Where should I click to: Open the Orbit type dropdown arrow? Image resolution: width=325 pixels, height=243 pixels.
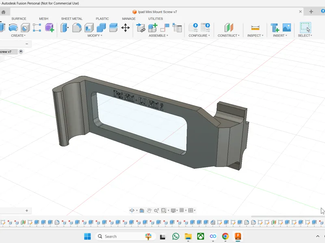137,211
